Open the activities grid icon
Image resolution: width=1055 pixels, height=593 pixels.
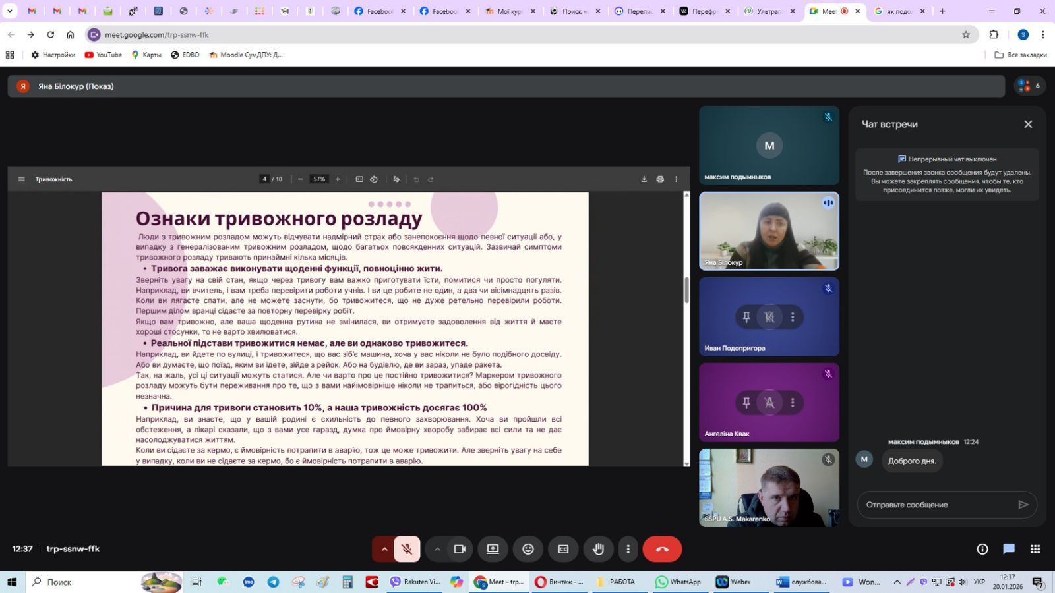tap(1035, 549)
